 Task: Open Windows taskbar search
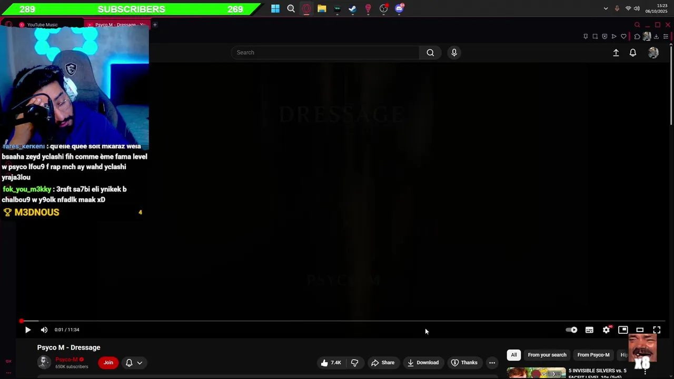click(x=291, y=8)
